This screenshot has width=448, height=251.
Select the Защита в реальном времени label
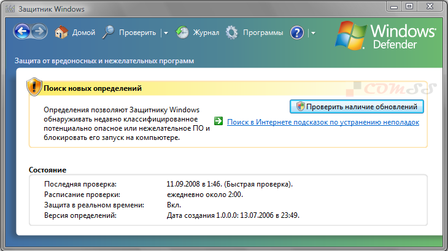pos(94,205)
